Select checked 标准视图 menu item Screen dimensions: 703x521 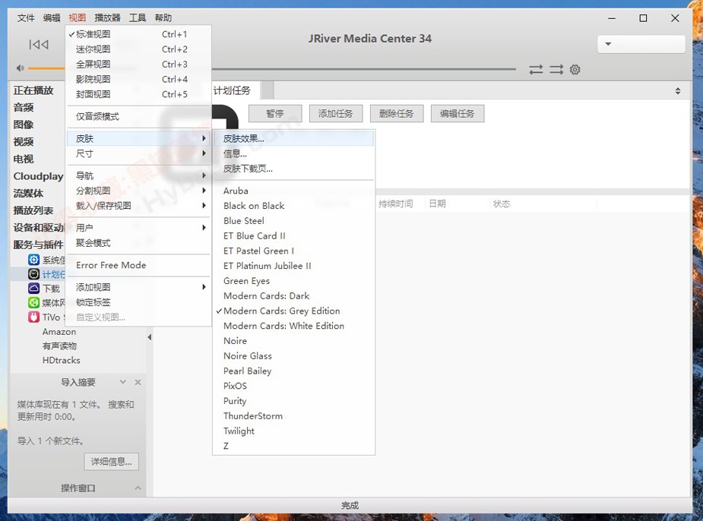point(138,34)
